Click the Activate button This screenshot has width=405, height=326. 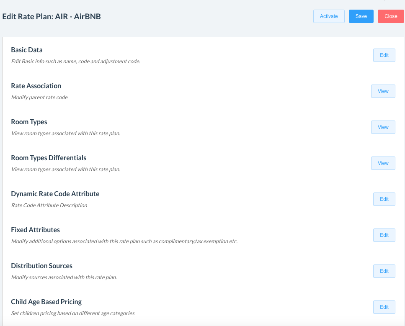329,16
